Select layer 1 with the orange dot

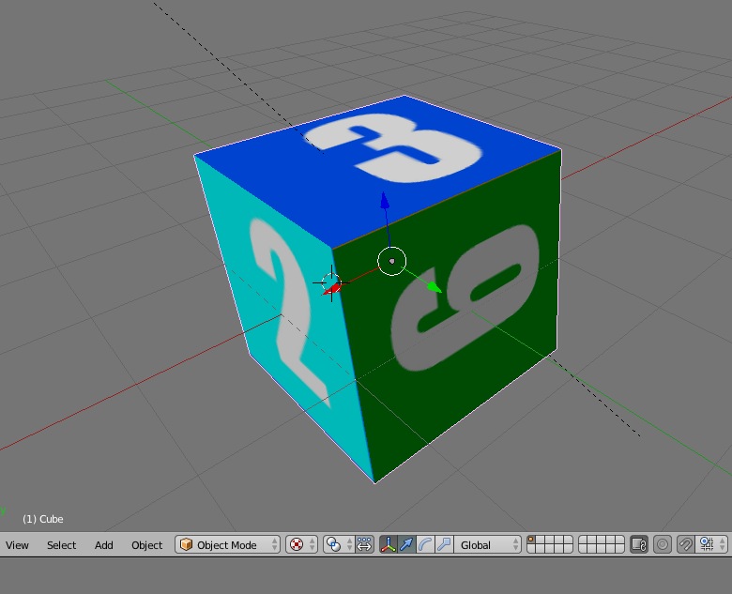(x=531, y=540)
